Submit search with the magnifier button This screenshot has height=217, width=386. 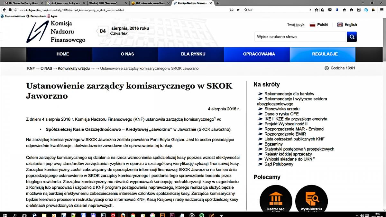pos(352,37)
